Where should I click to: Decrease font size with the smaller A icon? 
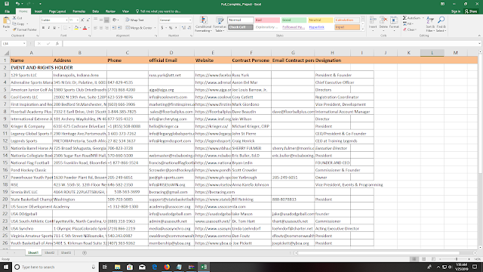(88, 20)
